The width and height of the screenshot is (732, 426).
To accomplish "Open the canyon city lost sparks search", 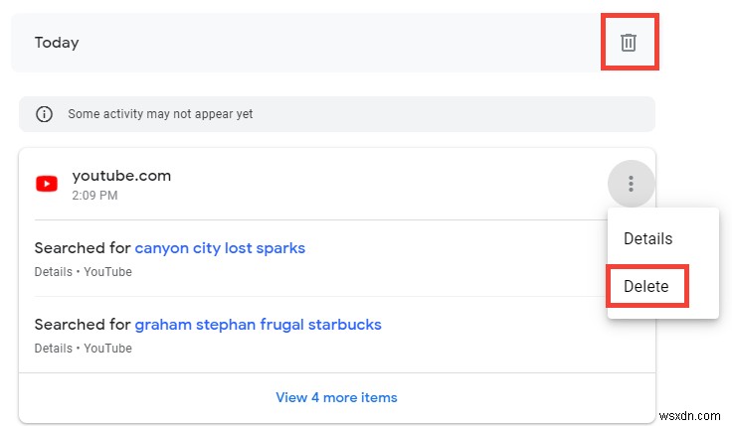I will [x=220, y=248].
